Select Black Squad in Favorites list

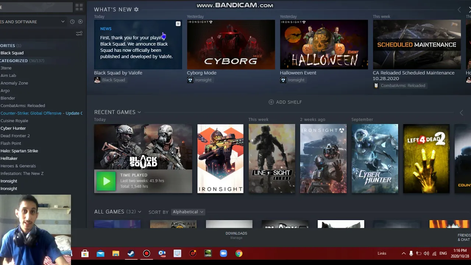(12, 53)
